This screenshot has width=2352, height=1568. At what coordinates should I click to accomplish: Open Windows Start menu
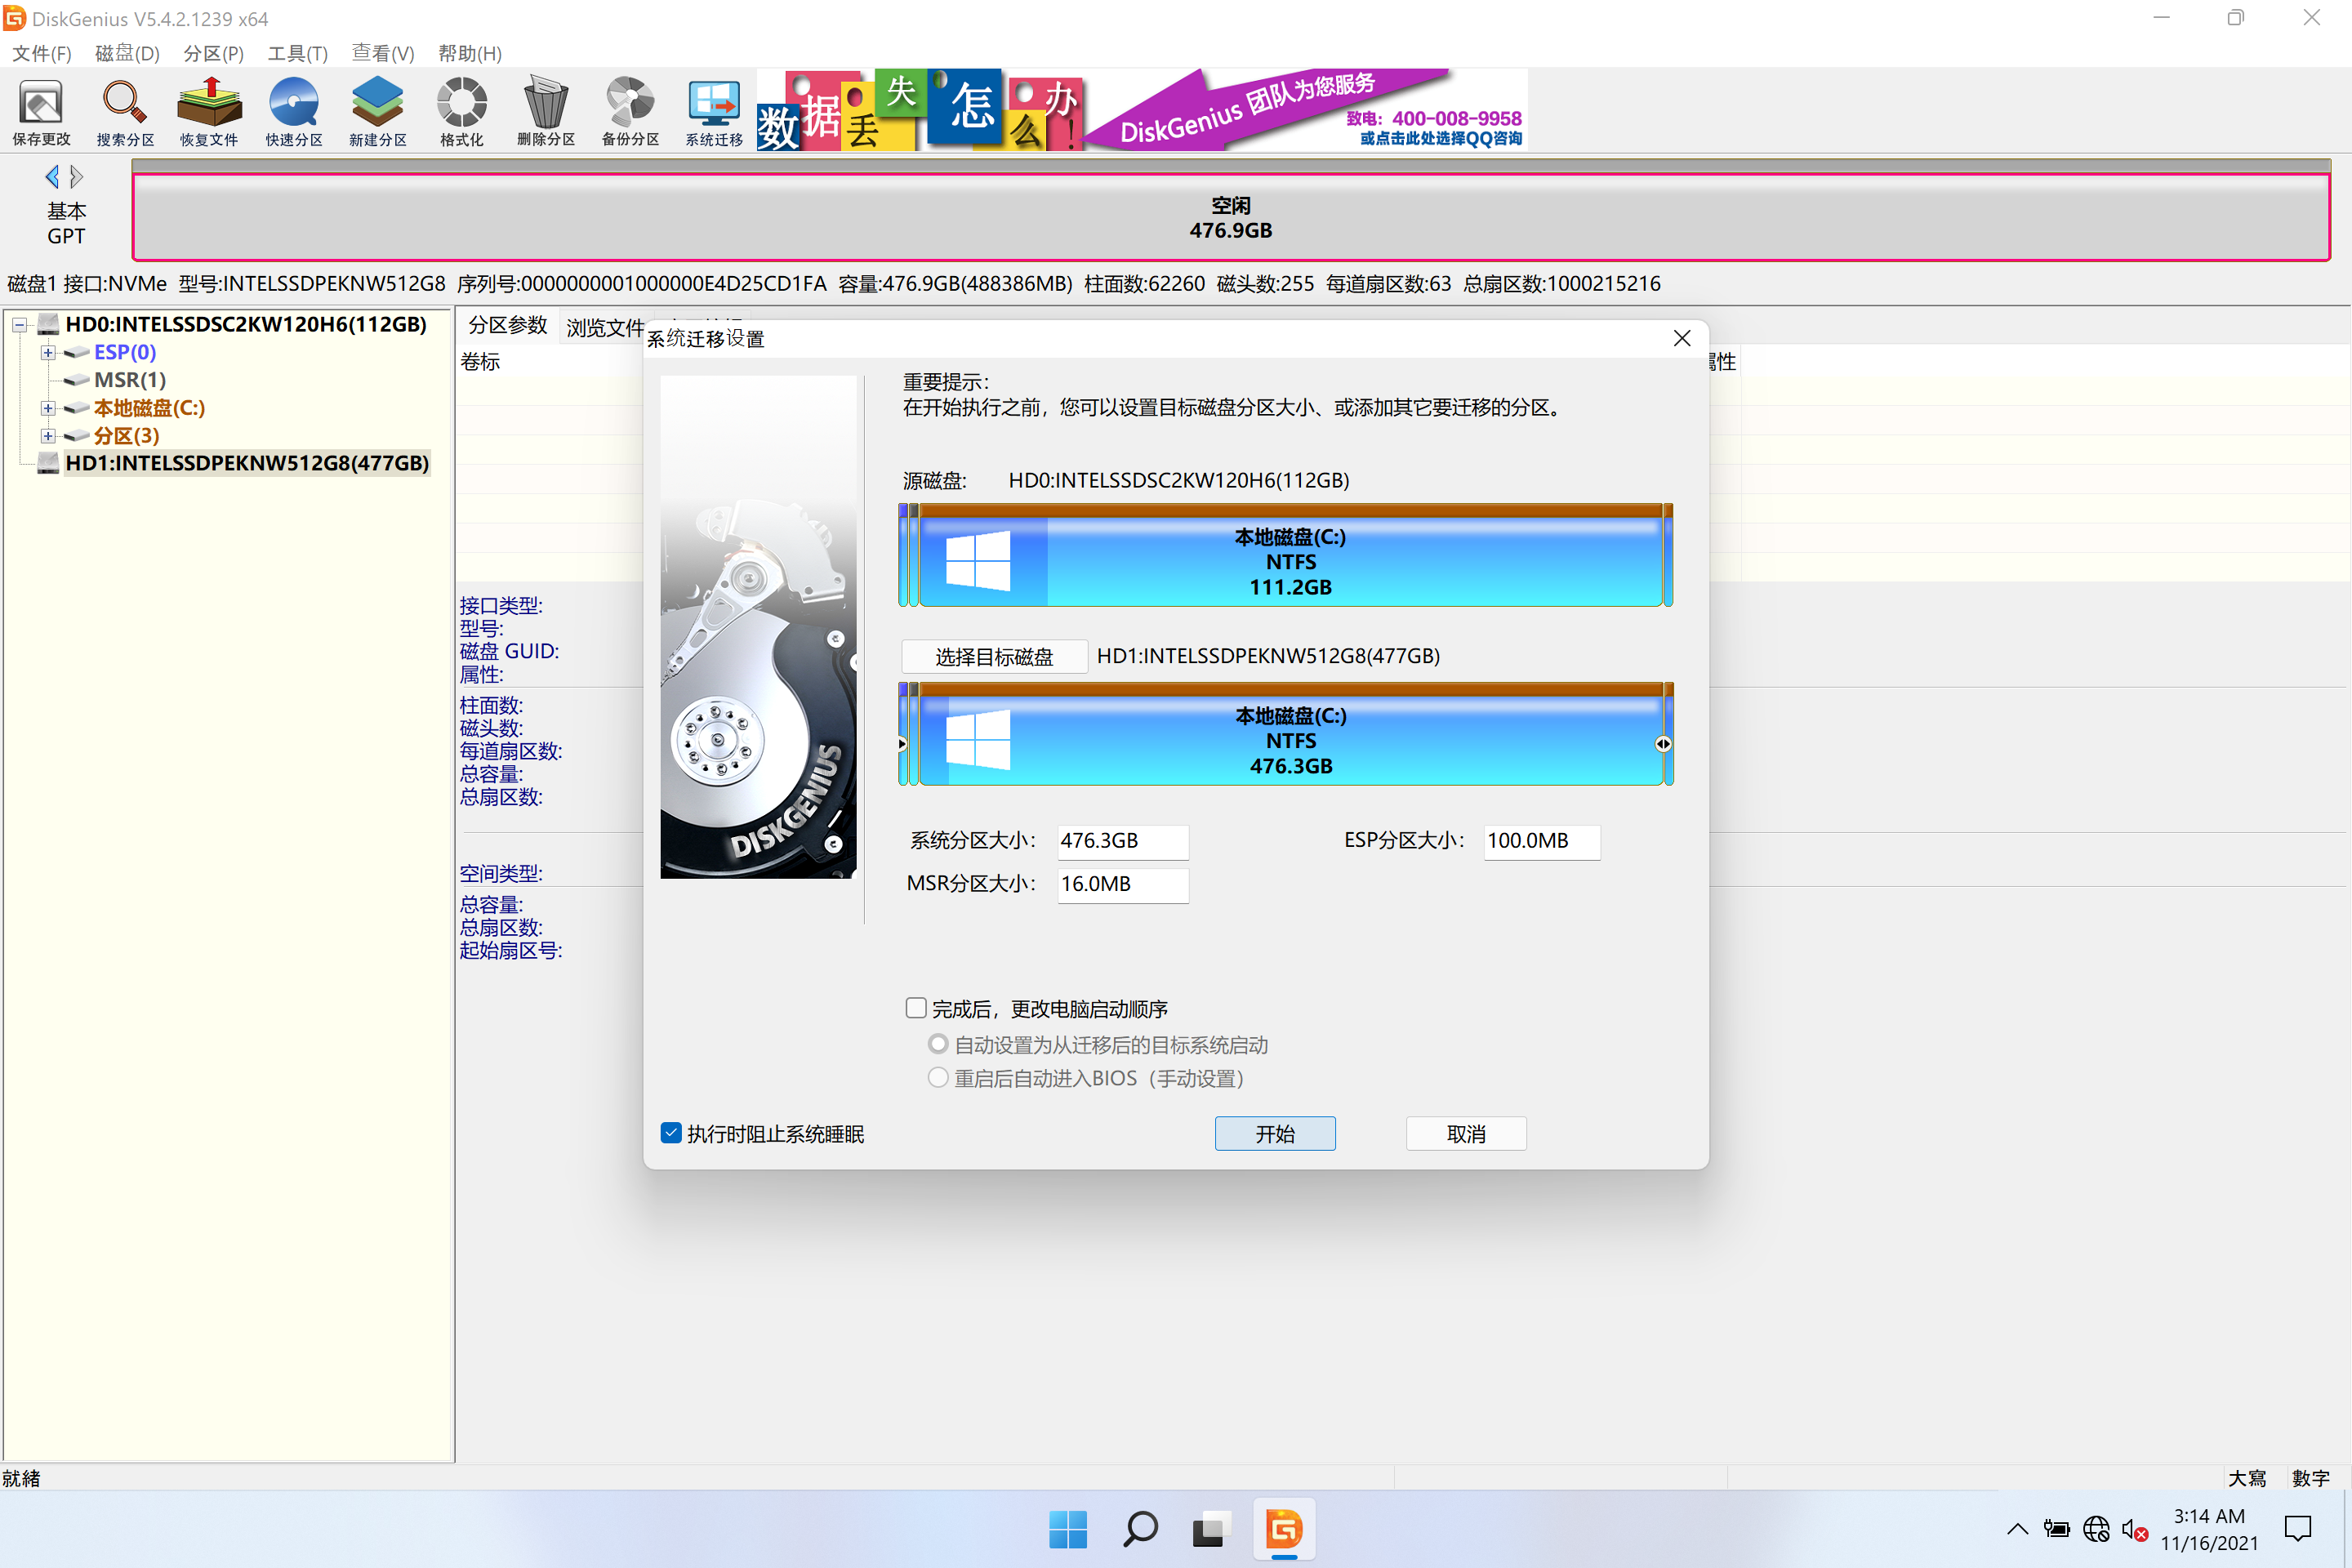coord(1068,1529)
